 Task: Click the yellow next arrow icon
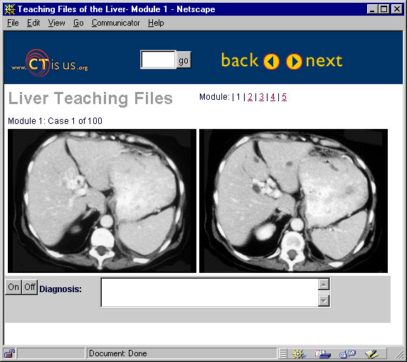pyautogui.click(x=294, y=61)
